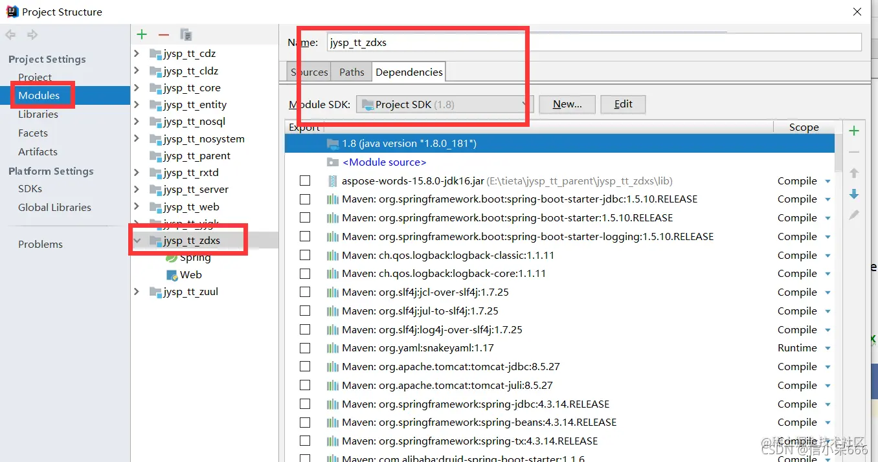
Task: Expand the jysp_tt_server module
Action: 137,190
